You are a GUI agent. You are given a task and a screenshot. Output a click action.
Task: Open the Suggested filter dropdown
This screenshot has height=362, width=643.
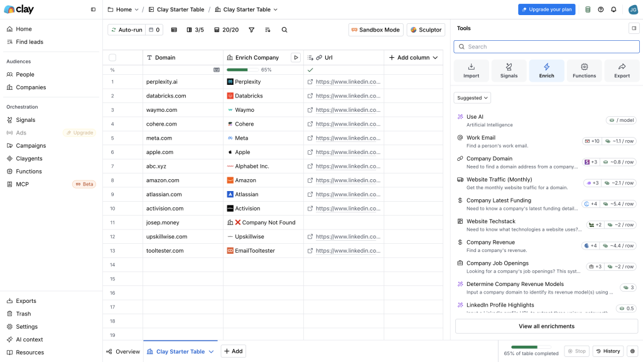click(472, 97)
